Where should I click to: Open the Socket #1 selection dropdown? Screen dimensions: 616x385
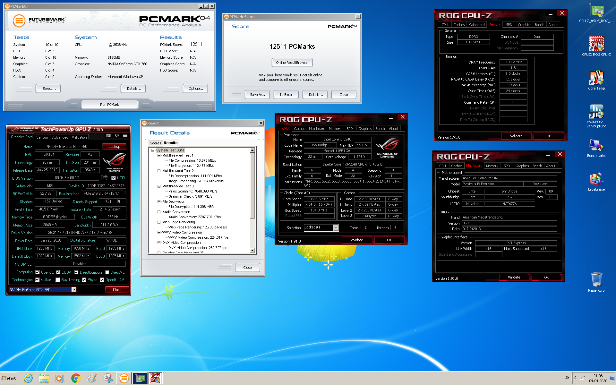[336, 227]
